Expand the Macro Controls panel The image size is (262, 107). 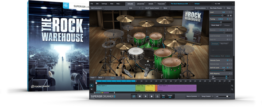[x=193, y=96]
